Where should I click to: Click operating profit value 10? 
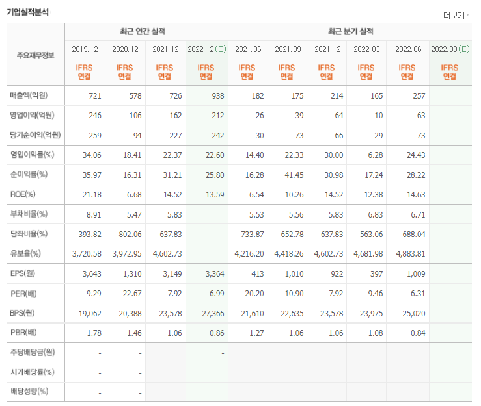click(379, 116)
